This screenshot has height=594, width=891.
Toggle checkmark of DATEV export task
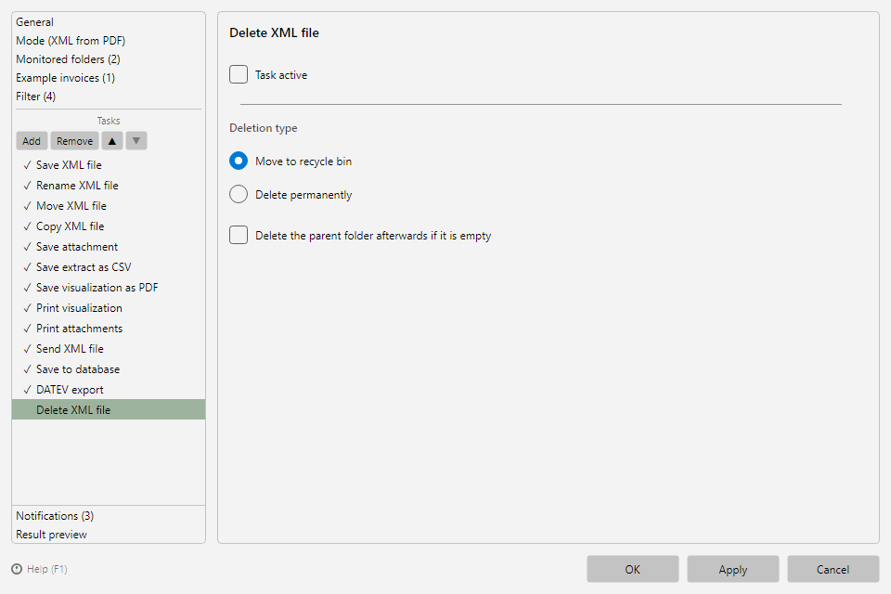(x=27, y=391)
